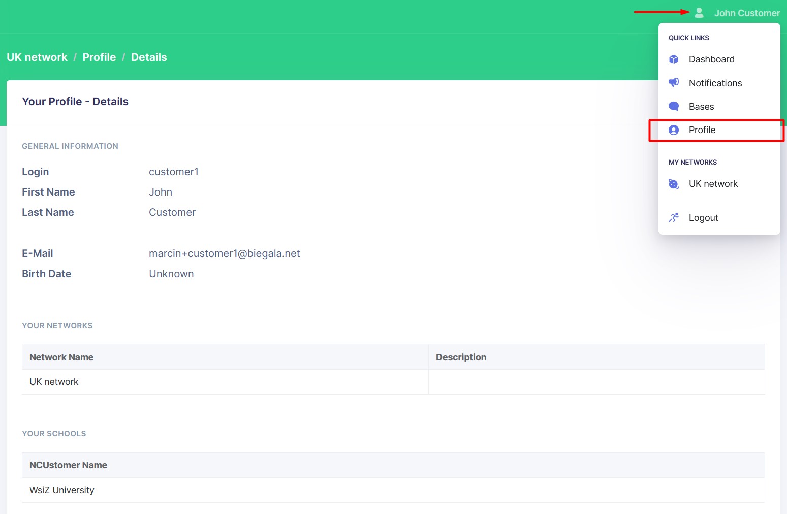Click the Details breadcrumb item
The height and width of the screenshot is (514, 787).
click(x=149, y=57)
